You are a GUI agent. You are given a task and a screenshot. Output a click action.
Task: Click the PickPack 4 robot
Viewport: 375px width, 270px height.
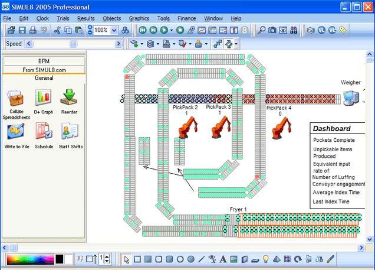281,128
